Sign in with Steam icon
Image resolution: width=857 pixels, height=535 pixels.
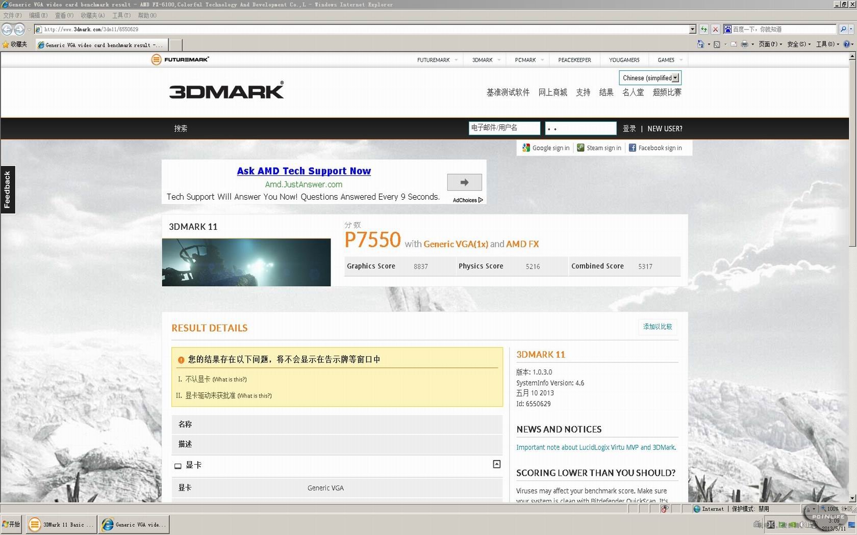(x=581, y=148)
